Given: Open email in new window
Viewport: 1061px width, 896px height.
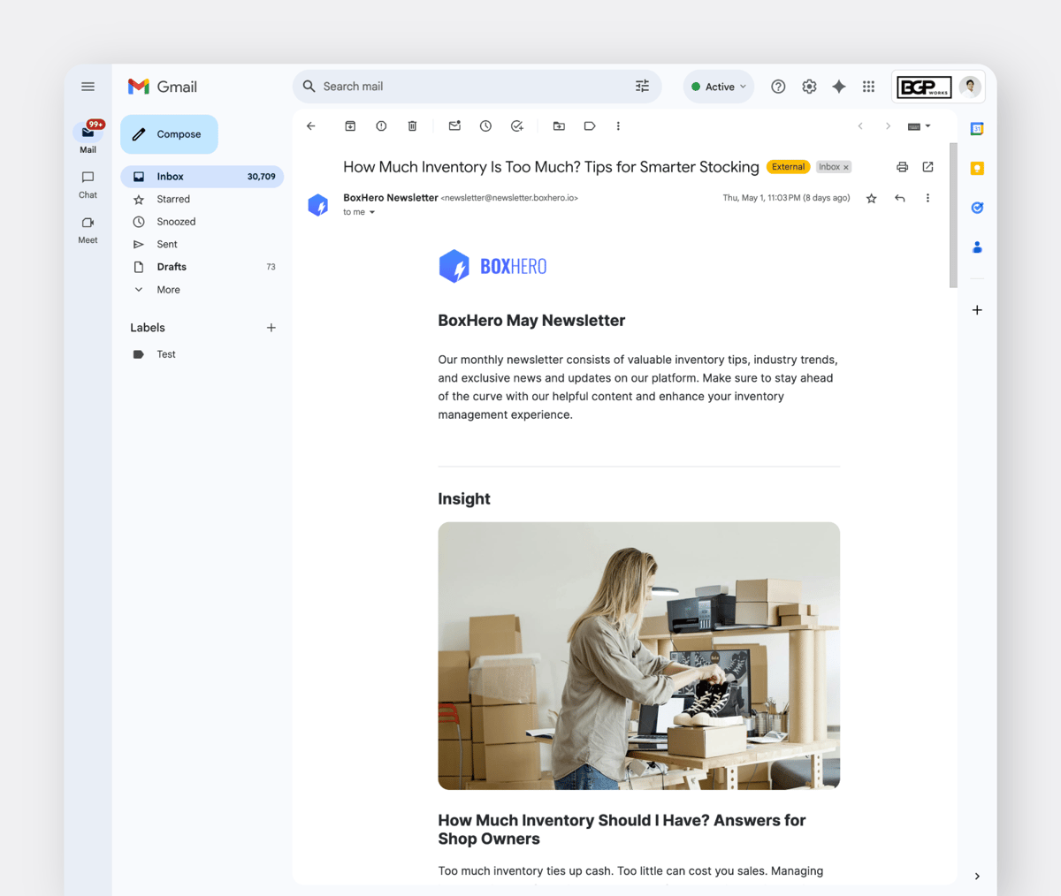Looking at the screenshot, I should coord(927,167).
